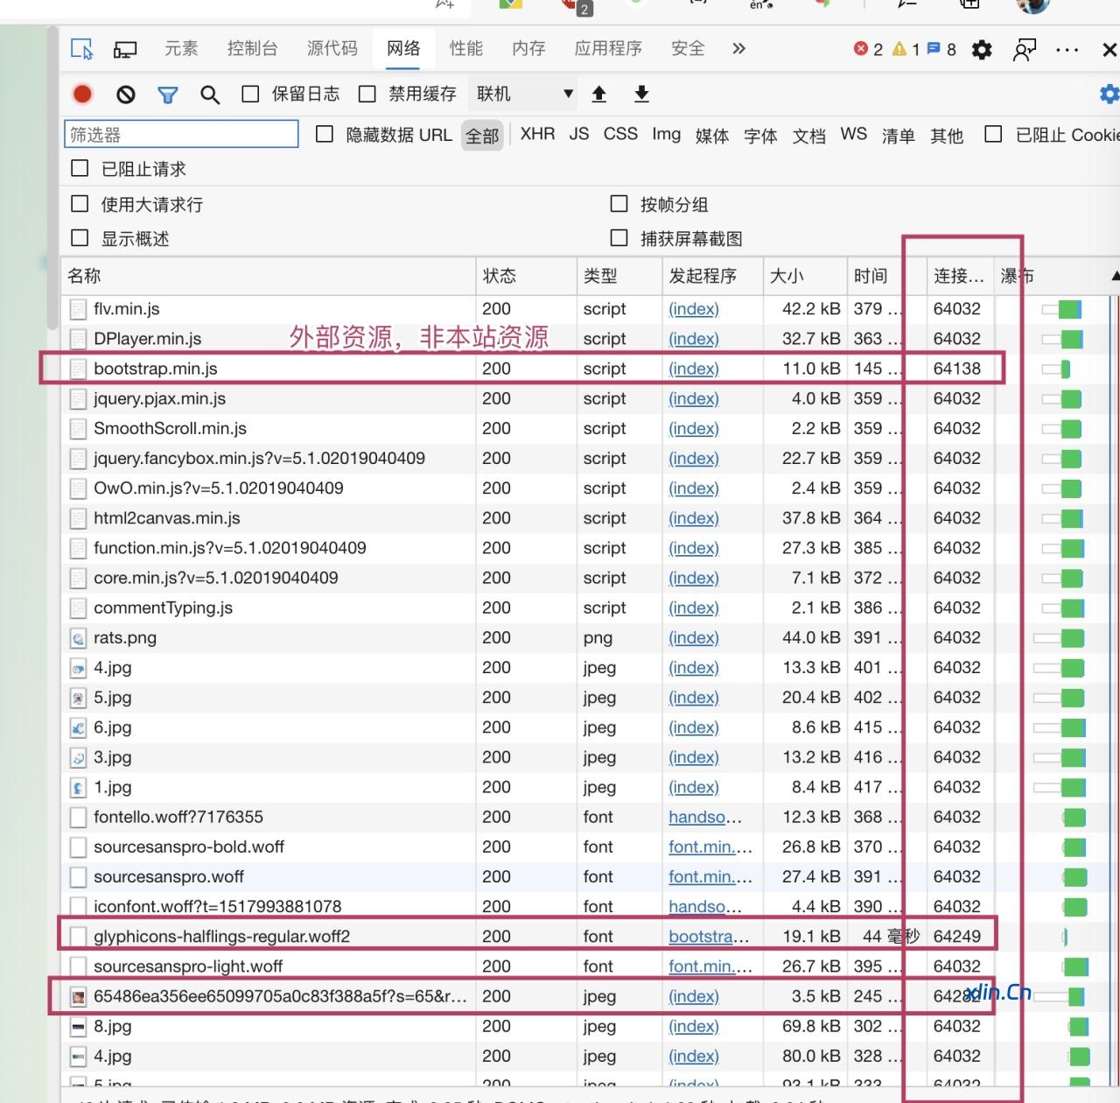The width and height of the screenshot is (1120, 1103).
Task: Open the 联机 throttling dropdown
Action: click(x=523, y=94)
